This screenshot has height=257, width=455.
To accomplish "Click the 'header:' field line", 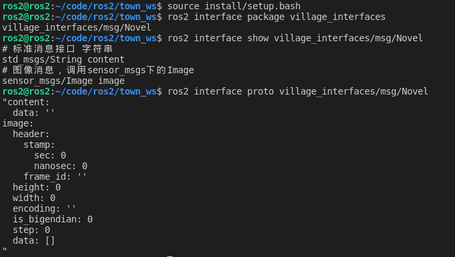I will coord(31,134).
